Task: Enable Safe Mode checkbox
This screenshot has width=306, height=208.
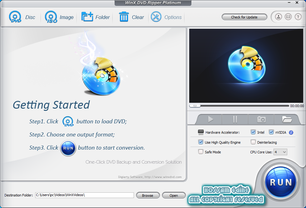Action: coord(201,151)
